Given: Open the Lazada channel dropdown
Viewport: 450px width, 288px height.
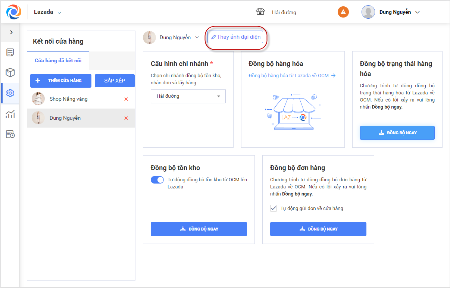Looking at the screenshot, I should [x=48, y=12].
